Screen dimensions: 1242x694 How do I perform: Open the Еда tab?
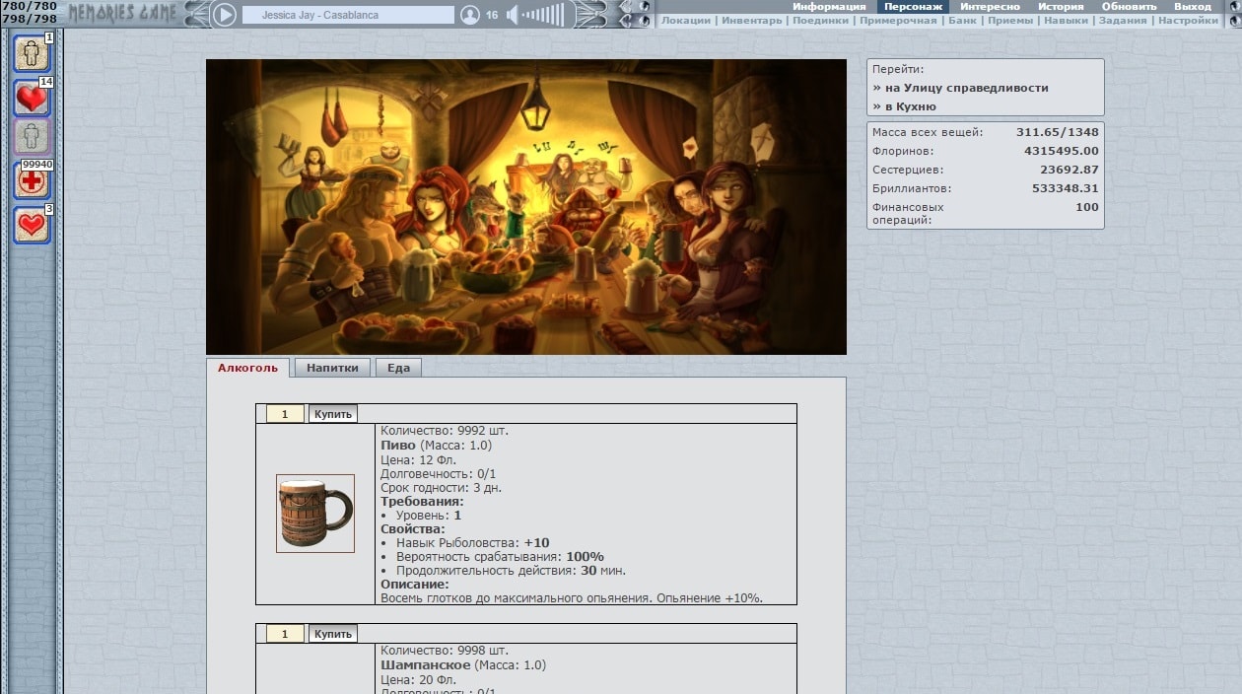coord(398,368)
